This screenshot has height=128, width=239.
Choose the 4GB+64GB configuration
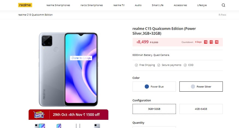(x=201, y=109)
